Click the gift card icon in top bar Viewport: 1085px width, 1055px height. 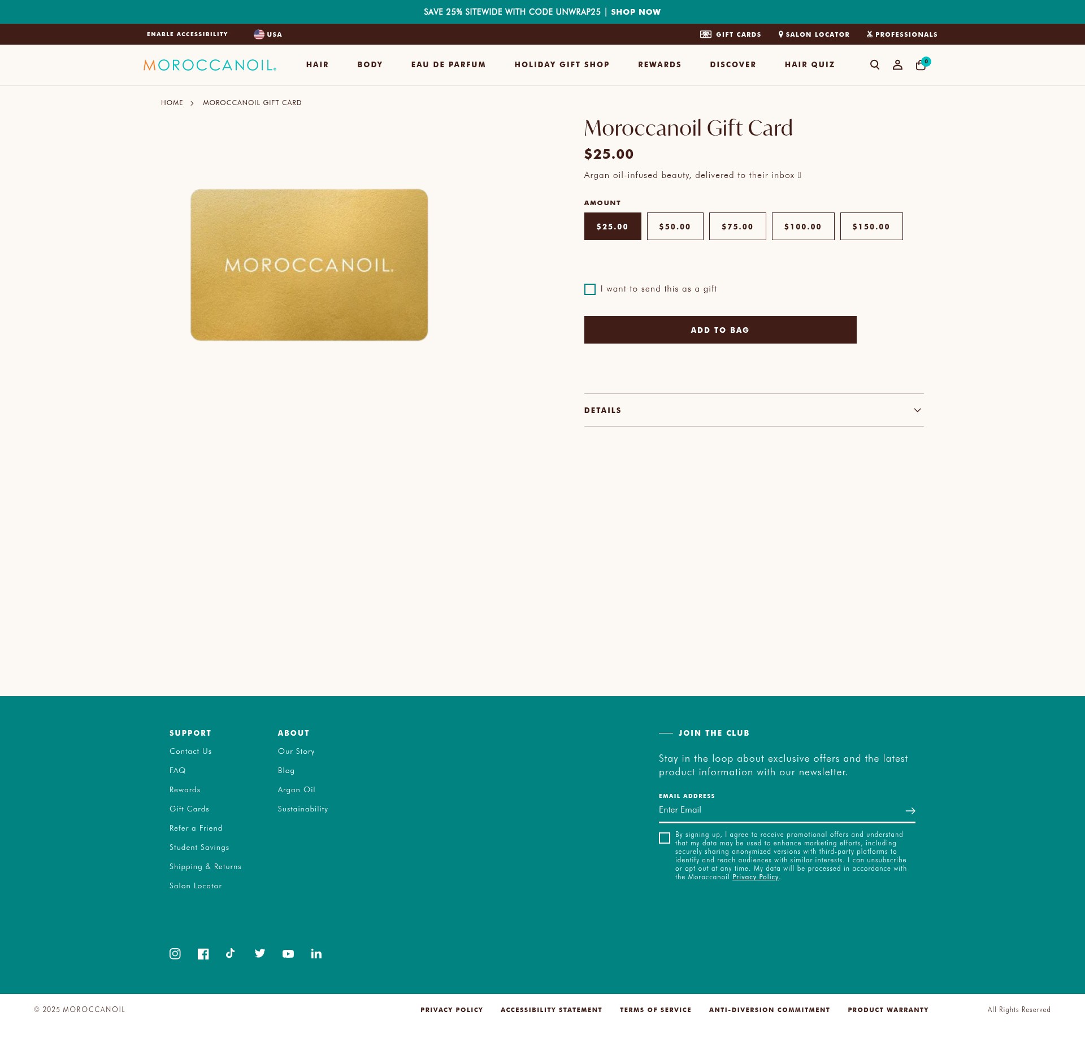(706, 34)
